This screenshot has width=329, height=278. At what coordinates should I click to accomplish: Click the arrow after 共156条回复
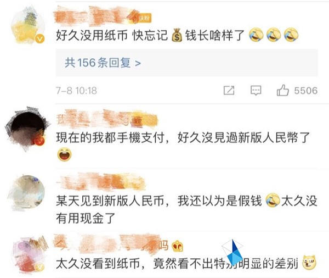138,63
